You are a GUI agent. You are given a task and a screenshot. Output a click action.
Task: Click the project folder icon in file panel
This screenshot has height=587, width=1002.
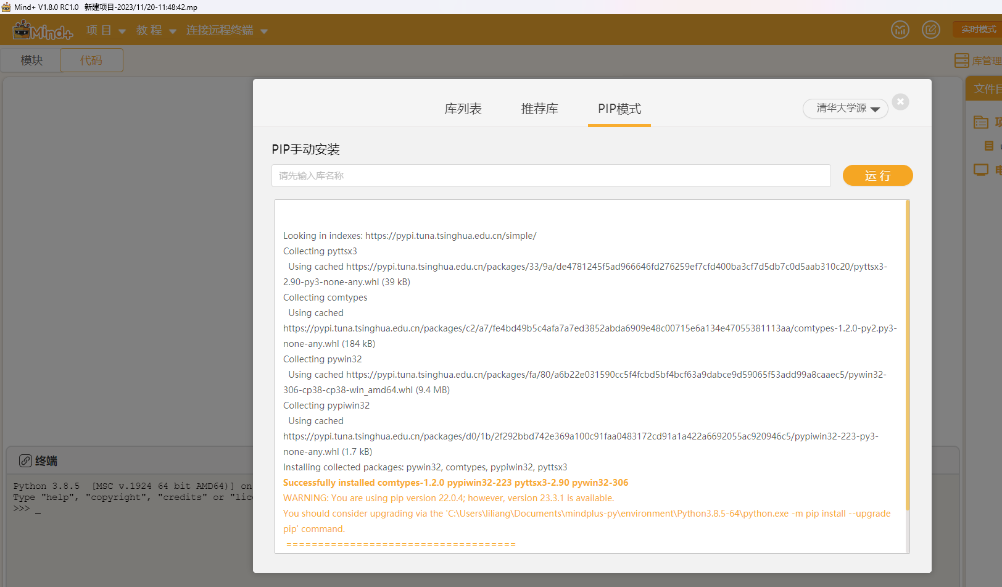click(981, 122)
